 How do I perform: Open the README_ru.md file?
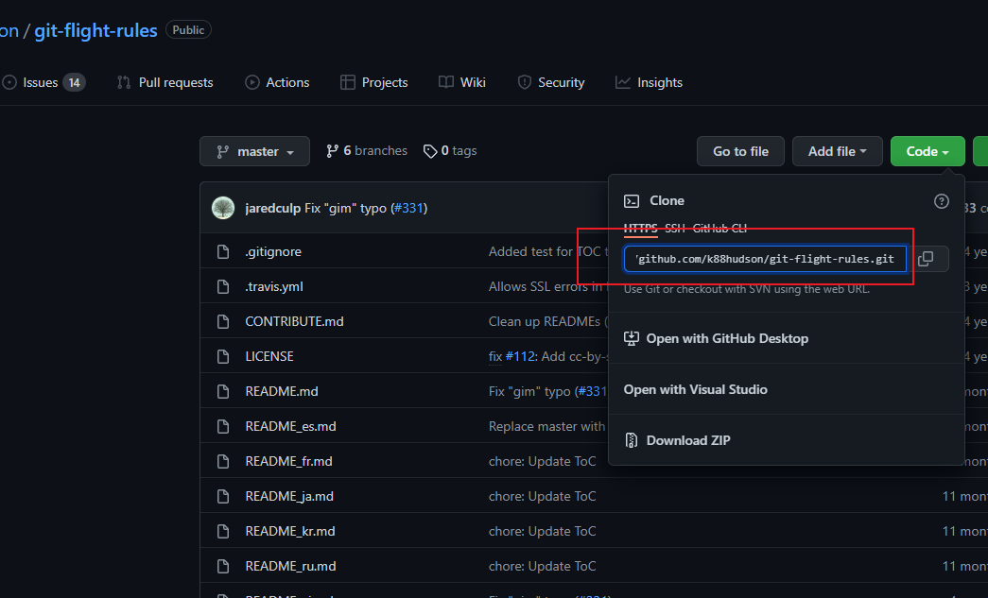(290, 566)
